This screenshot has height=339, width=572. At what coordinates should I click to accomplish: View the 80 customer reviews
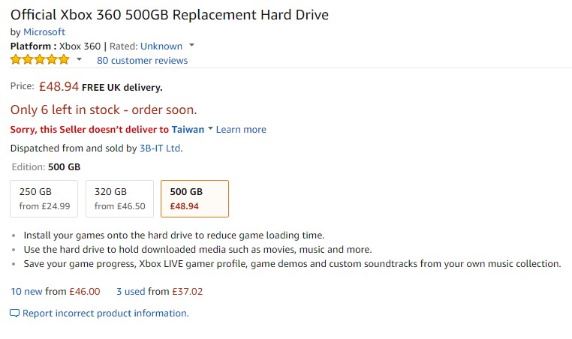pos(142,60)
